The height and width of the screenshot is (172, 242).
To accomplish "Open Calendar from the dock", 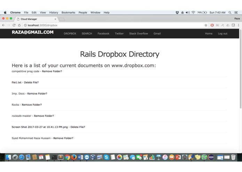I will [x=41, y=157].
